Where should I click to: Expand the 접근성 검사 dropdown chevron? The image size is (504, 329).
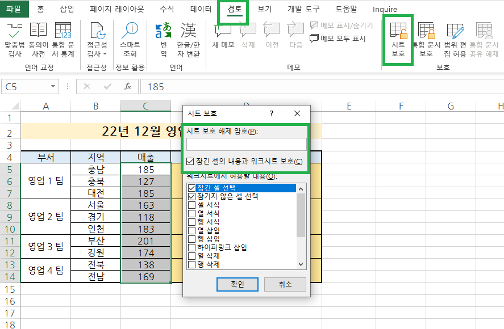point(105,53)
